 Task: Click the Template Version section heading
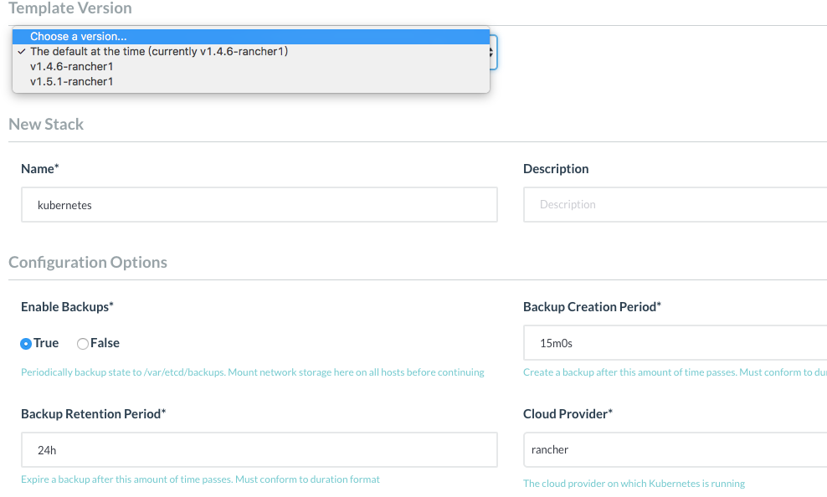click(70, 8)
